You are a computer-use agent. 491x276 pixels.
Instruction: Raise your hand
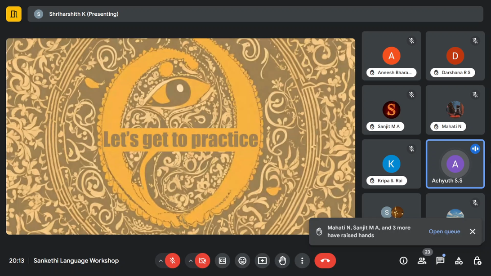click(x=282, y=261)
